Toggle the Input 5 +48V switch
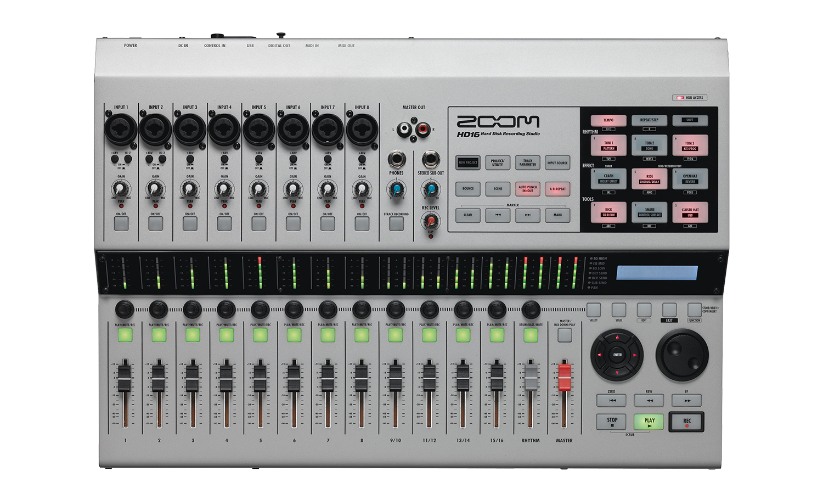Image resolution: width=823 pixels, height=494 pixels. tap(259, 159)
